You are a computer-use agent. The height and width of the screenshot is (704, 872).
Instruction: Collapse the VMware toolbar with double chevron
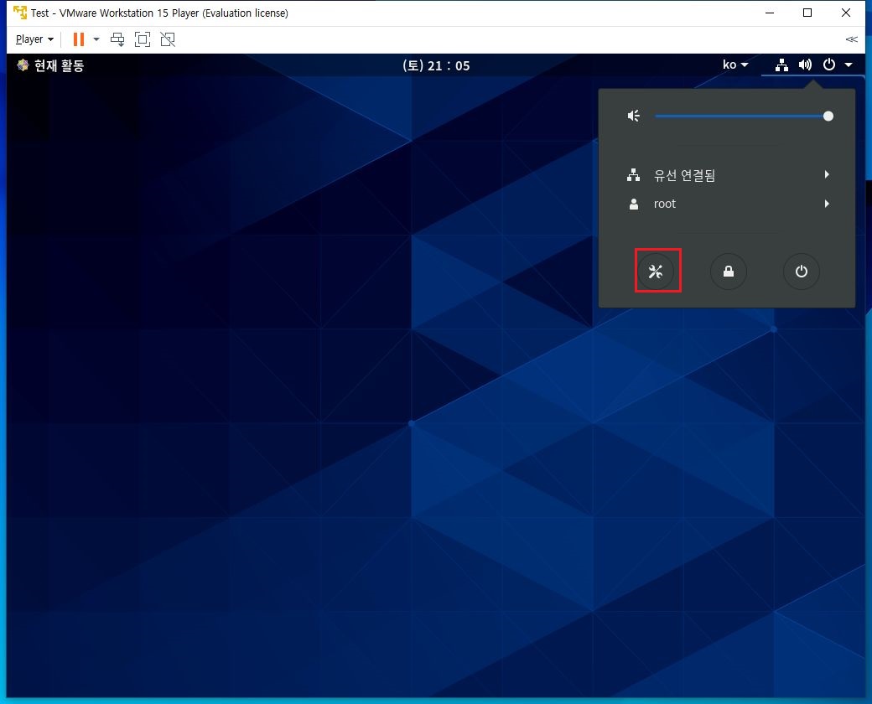851,39
